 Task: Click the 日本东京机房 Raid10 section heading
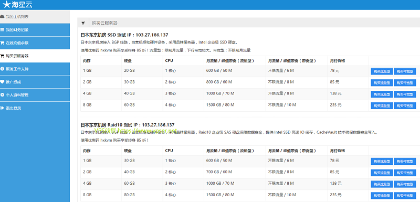click(x=128, y=125)
